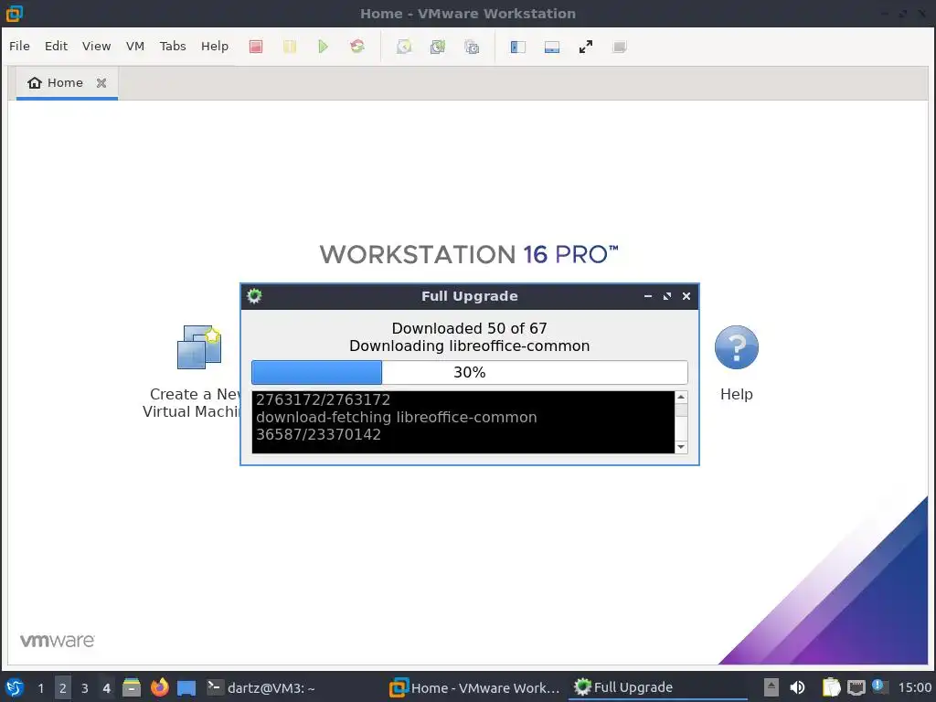The image size is (936, 702).
Task: Open the Edit menu
Action: pyautogui.click(x=56, y=46)
